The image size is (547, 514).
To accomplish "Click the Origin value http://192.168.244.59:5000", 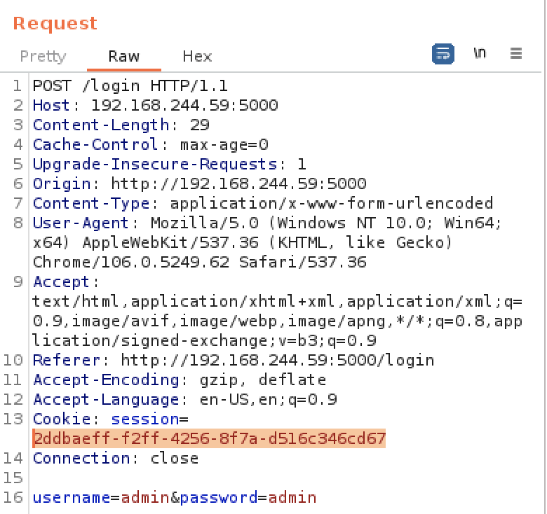I will (x=238, y=184).
